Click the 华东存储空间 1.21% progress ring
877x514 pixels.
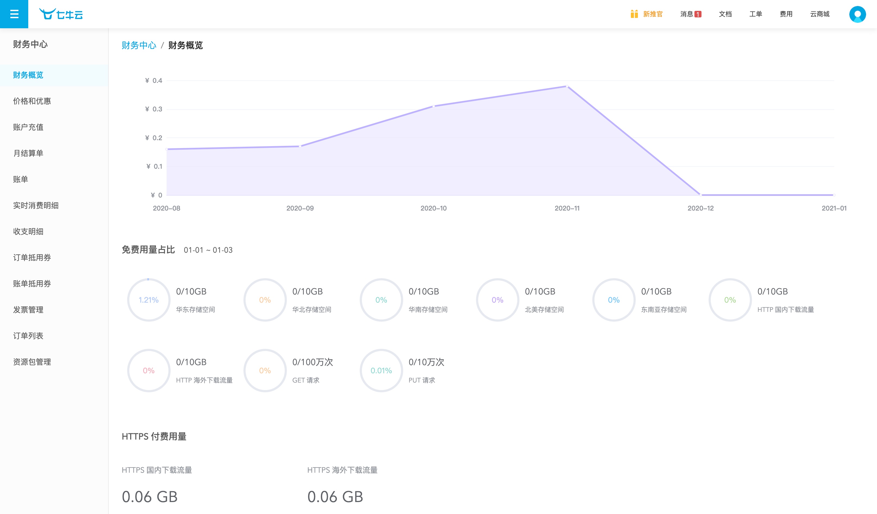point(149,300)
